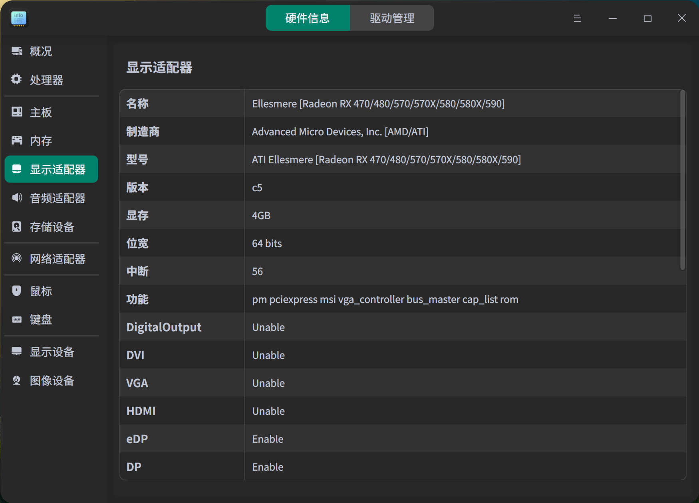Select the 4GB video memory value
Viewport: 699px width, 503px height.
261,215
